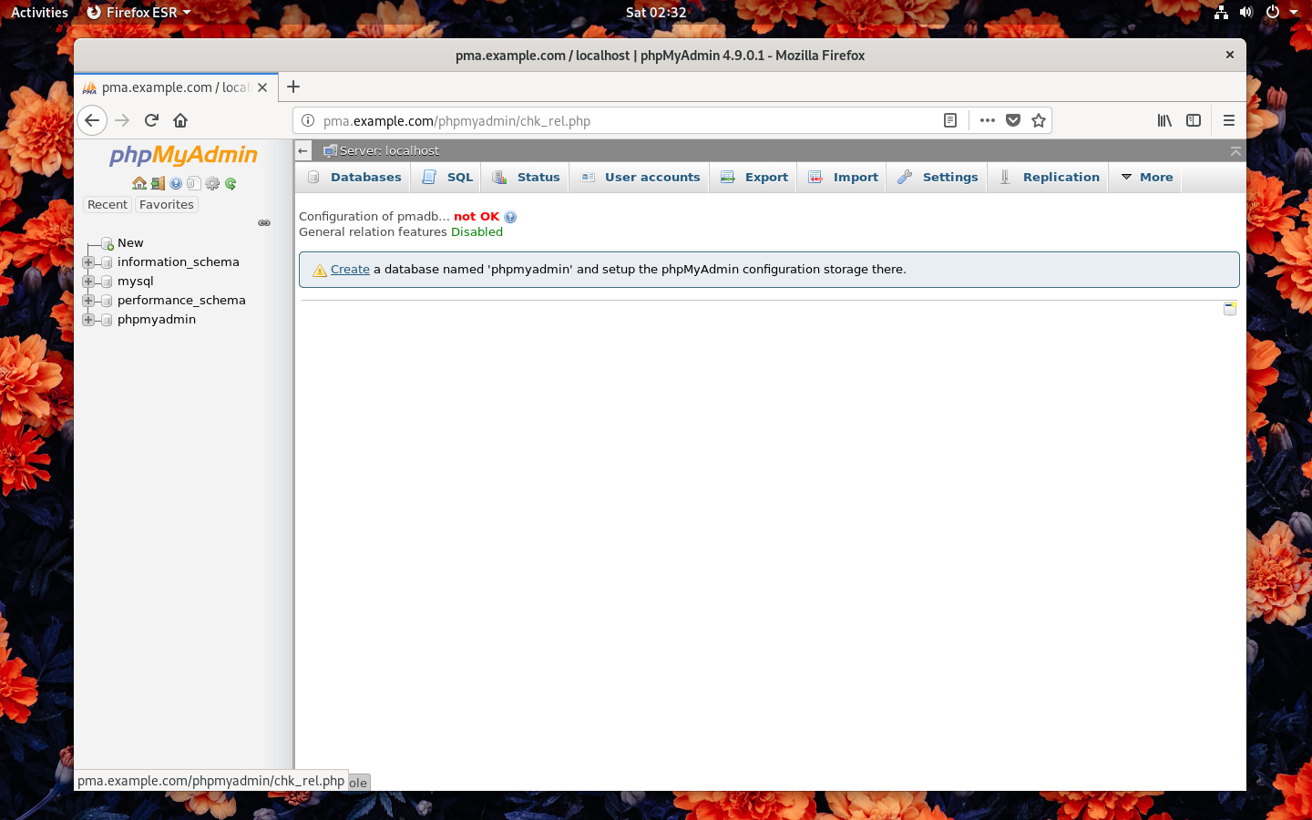Select the phpmyadmin database in tree
1312x820 pixels.
[157, 320]
